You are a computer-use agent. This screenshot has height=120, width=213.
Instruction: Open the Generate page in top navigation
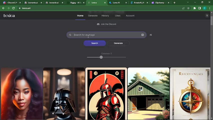point(93,16)
